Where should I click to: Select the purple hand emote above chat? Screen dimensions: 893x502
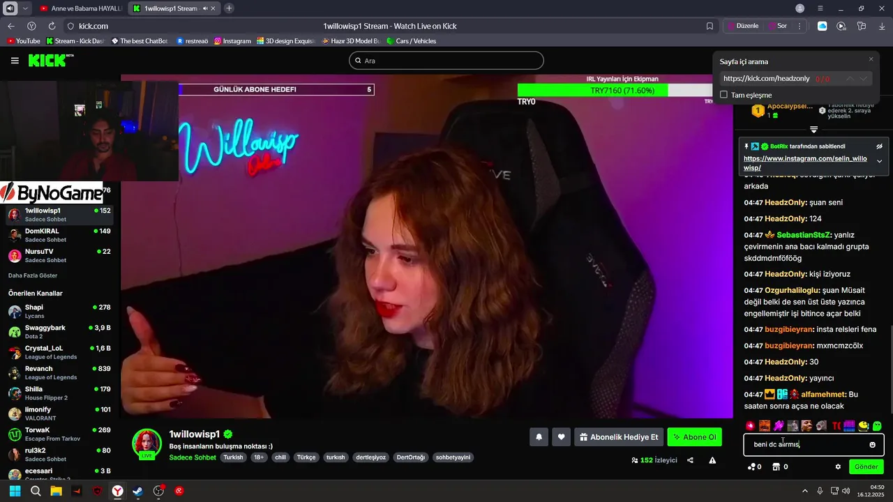[779, 425]
